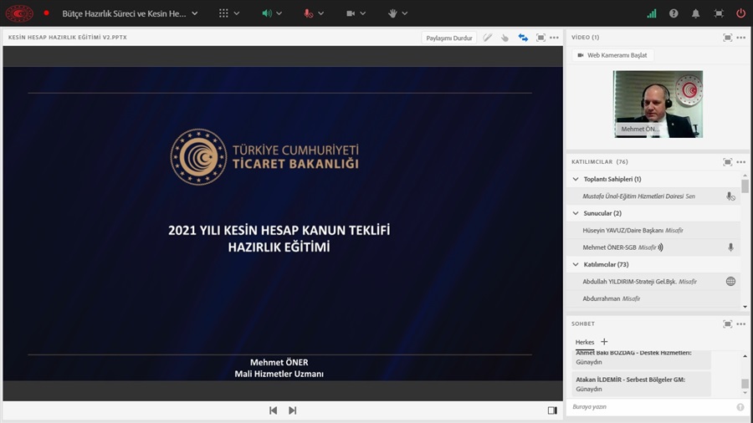Click Web Kameramı Başlat button
This screenshot has width=753, height=423.
point(612,55)
